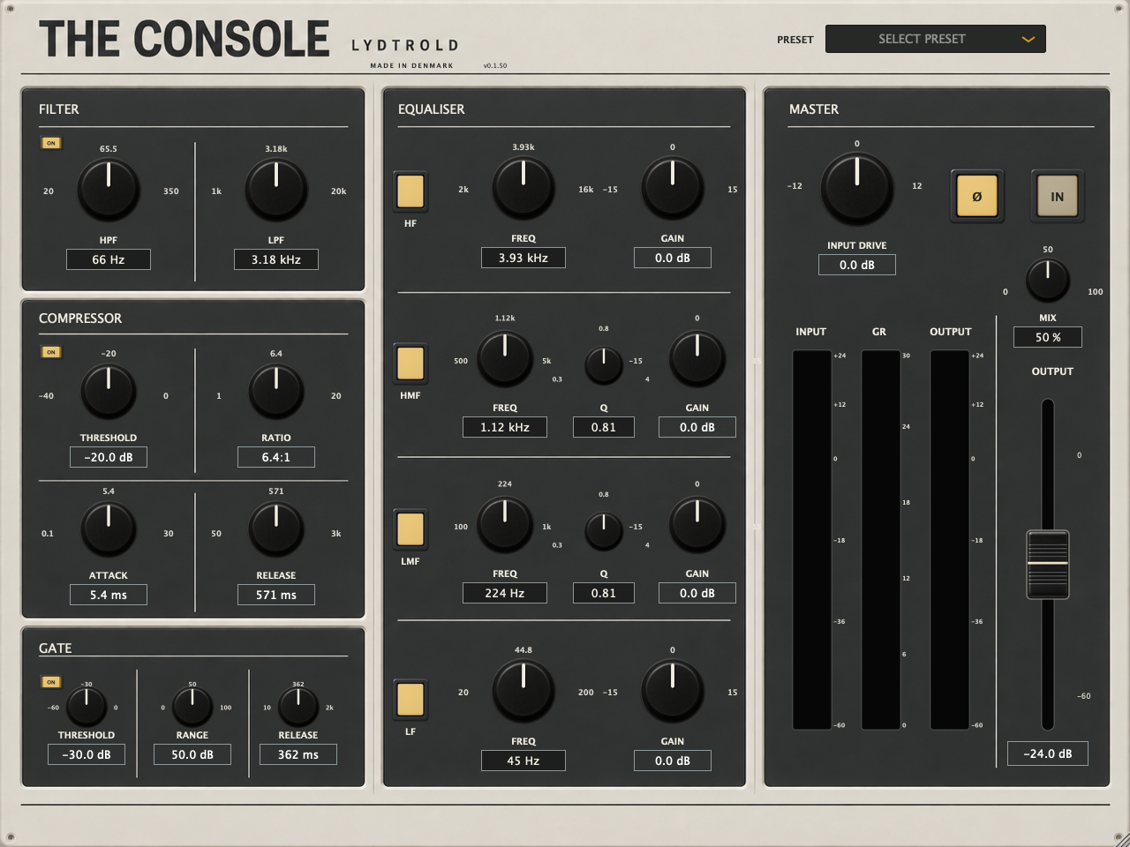Click the compressor Threshold knob

tap(109, 393)
